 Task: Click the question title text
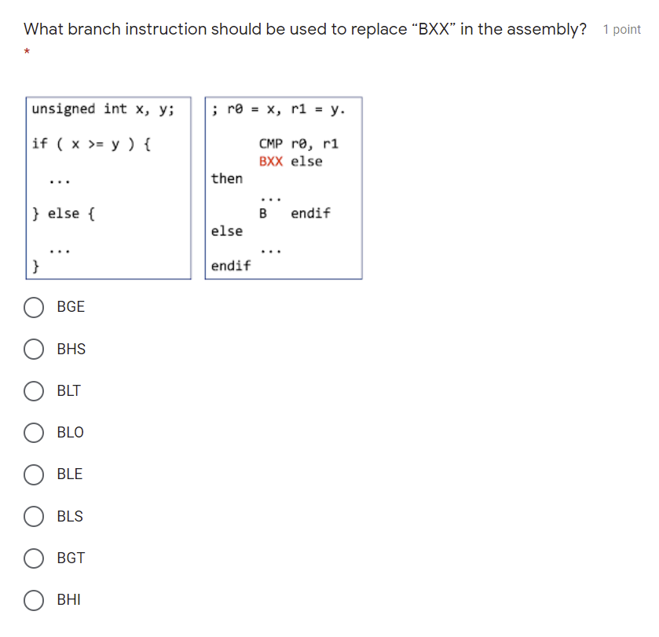306,28
